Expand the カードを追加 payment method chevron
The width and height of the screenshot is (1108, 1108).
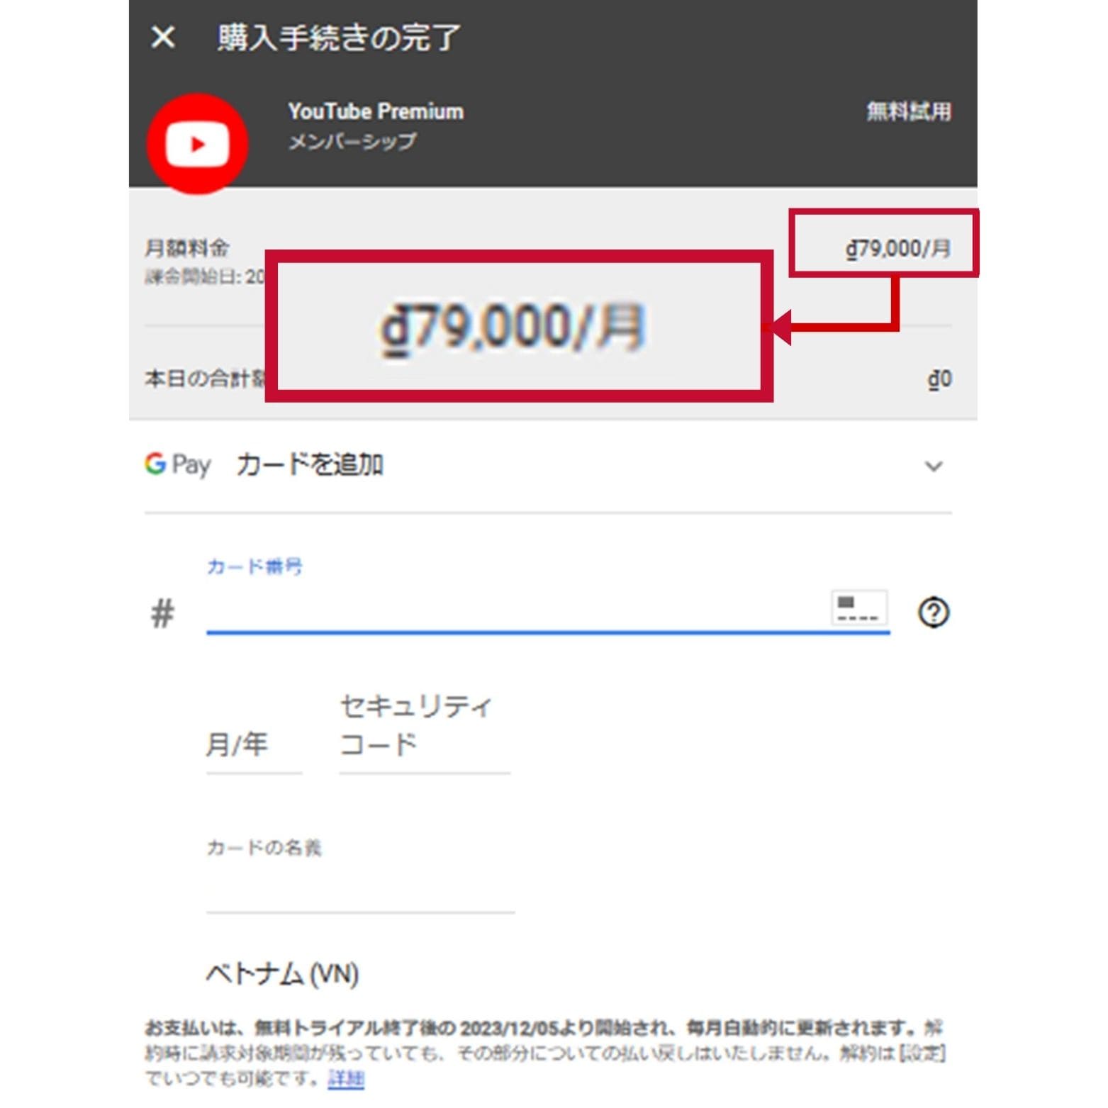click(934, 466)
